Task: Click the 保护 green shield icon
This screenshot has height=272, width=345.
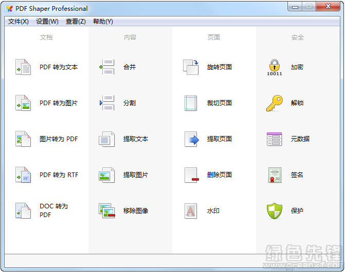Action: 275,211
